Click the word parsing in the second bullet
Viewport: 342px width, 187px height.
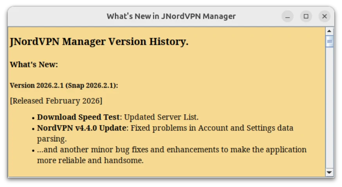pos(52,139)
